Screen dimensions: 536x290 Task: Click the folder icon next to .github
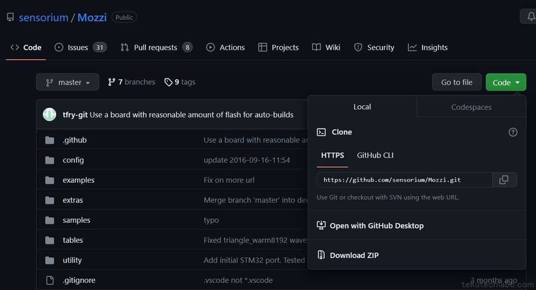[x=50, y=140]
